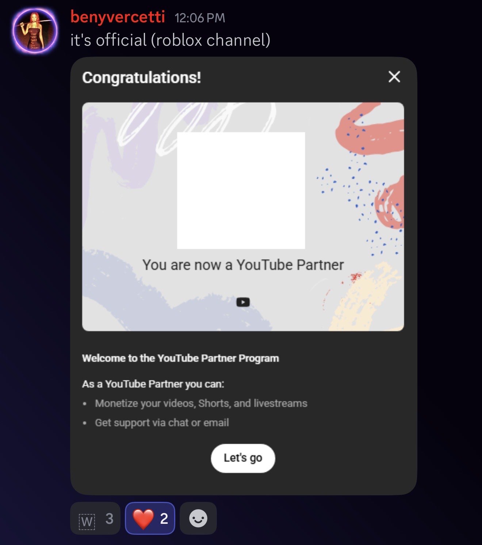Screen dimensions: 482x545
Task: Click "You are now a YouTube Partner" text
Action: click(243, 265)
